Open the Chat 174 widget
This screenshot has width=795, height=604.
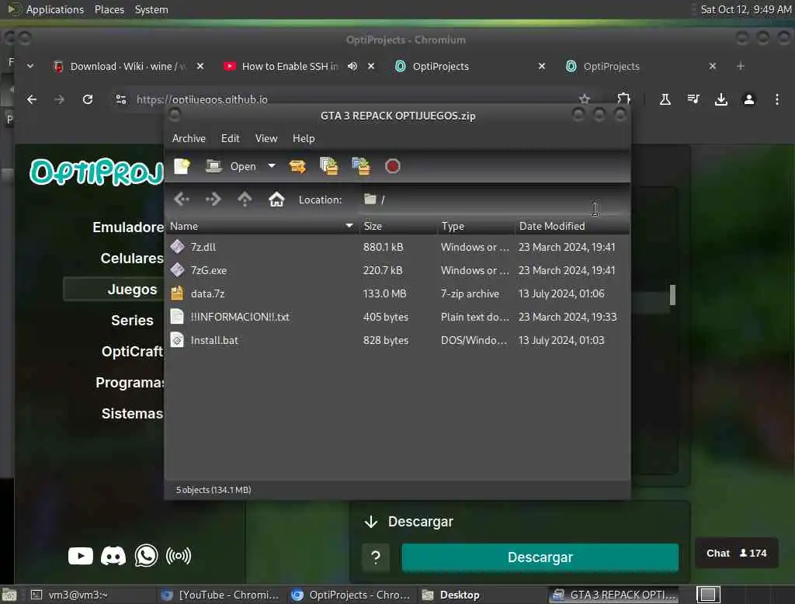point(736,553)
